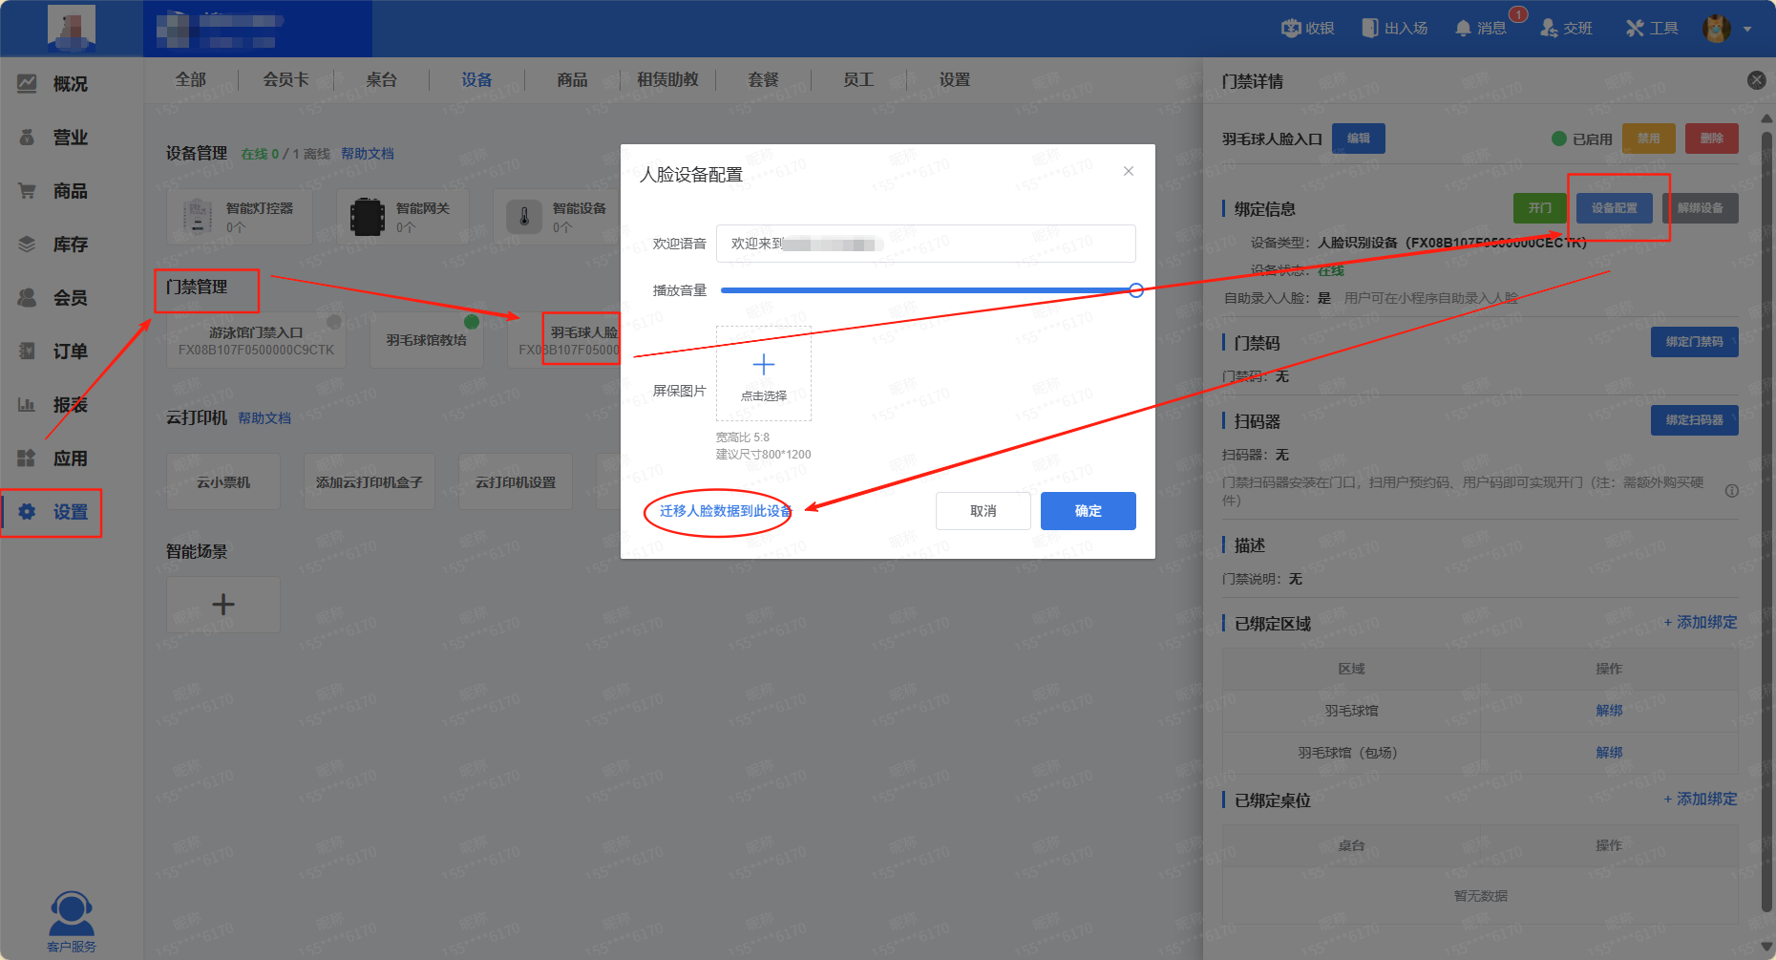This screenshot has width=1776, height=960.
Task: Click the green 开门 button
Action: pyautogui.click(x=1540, y=208)
